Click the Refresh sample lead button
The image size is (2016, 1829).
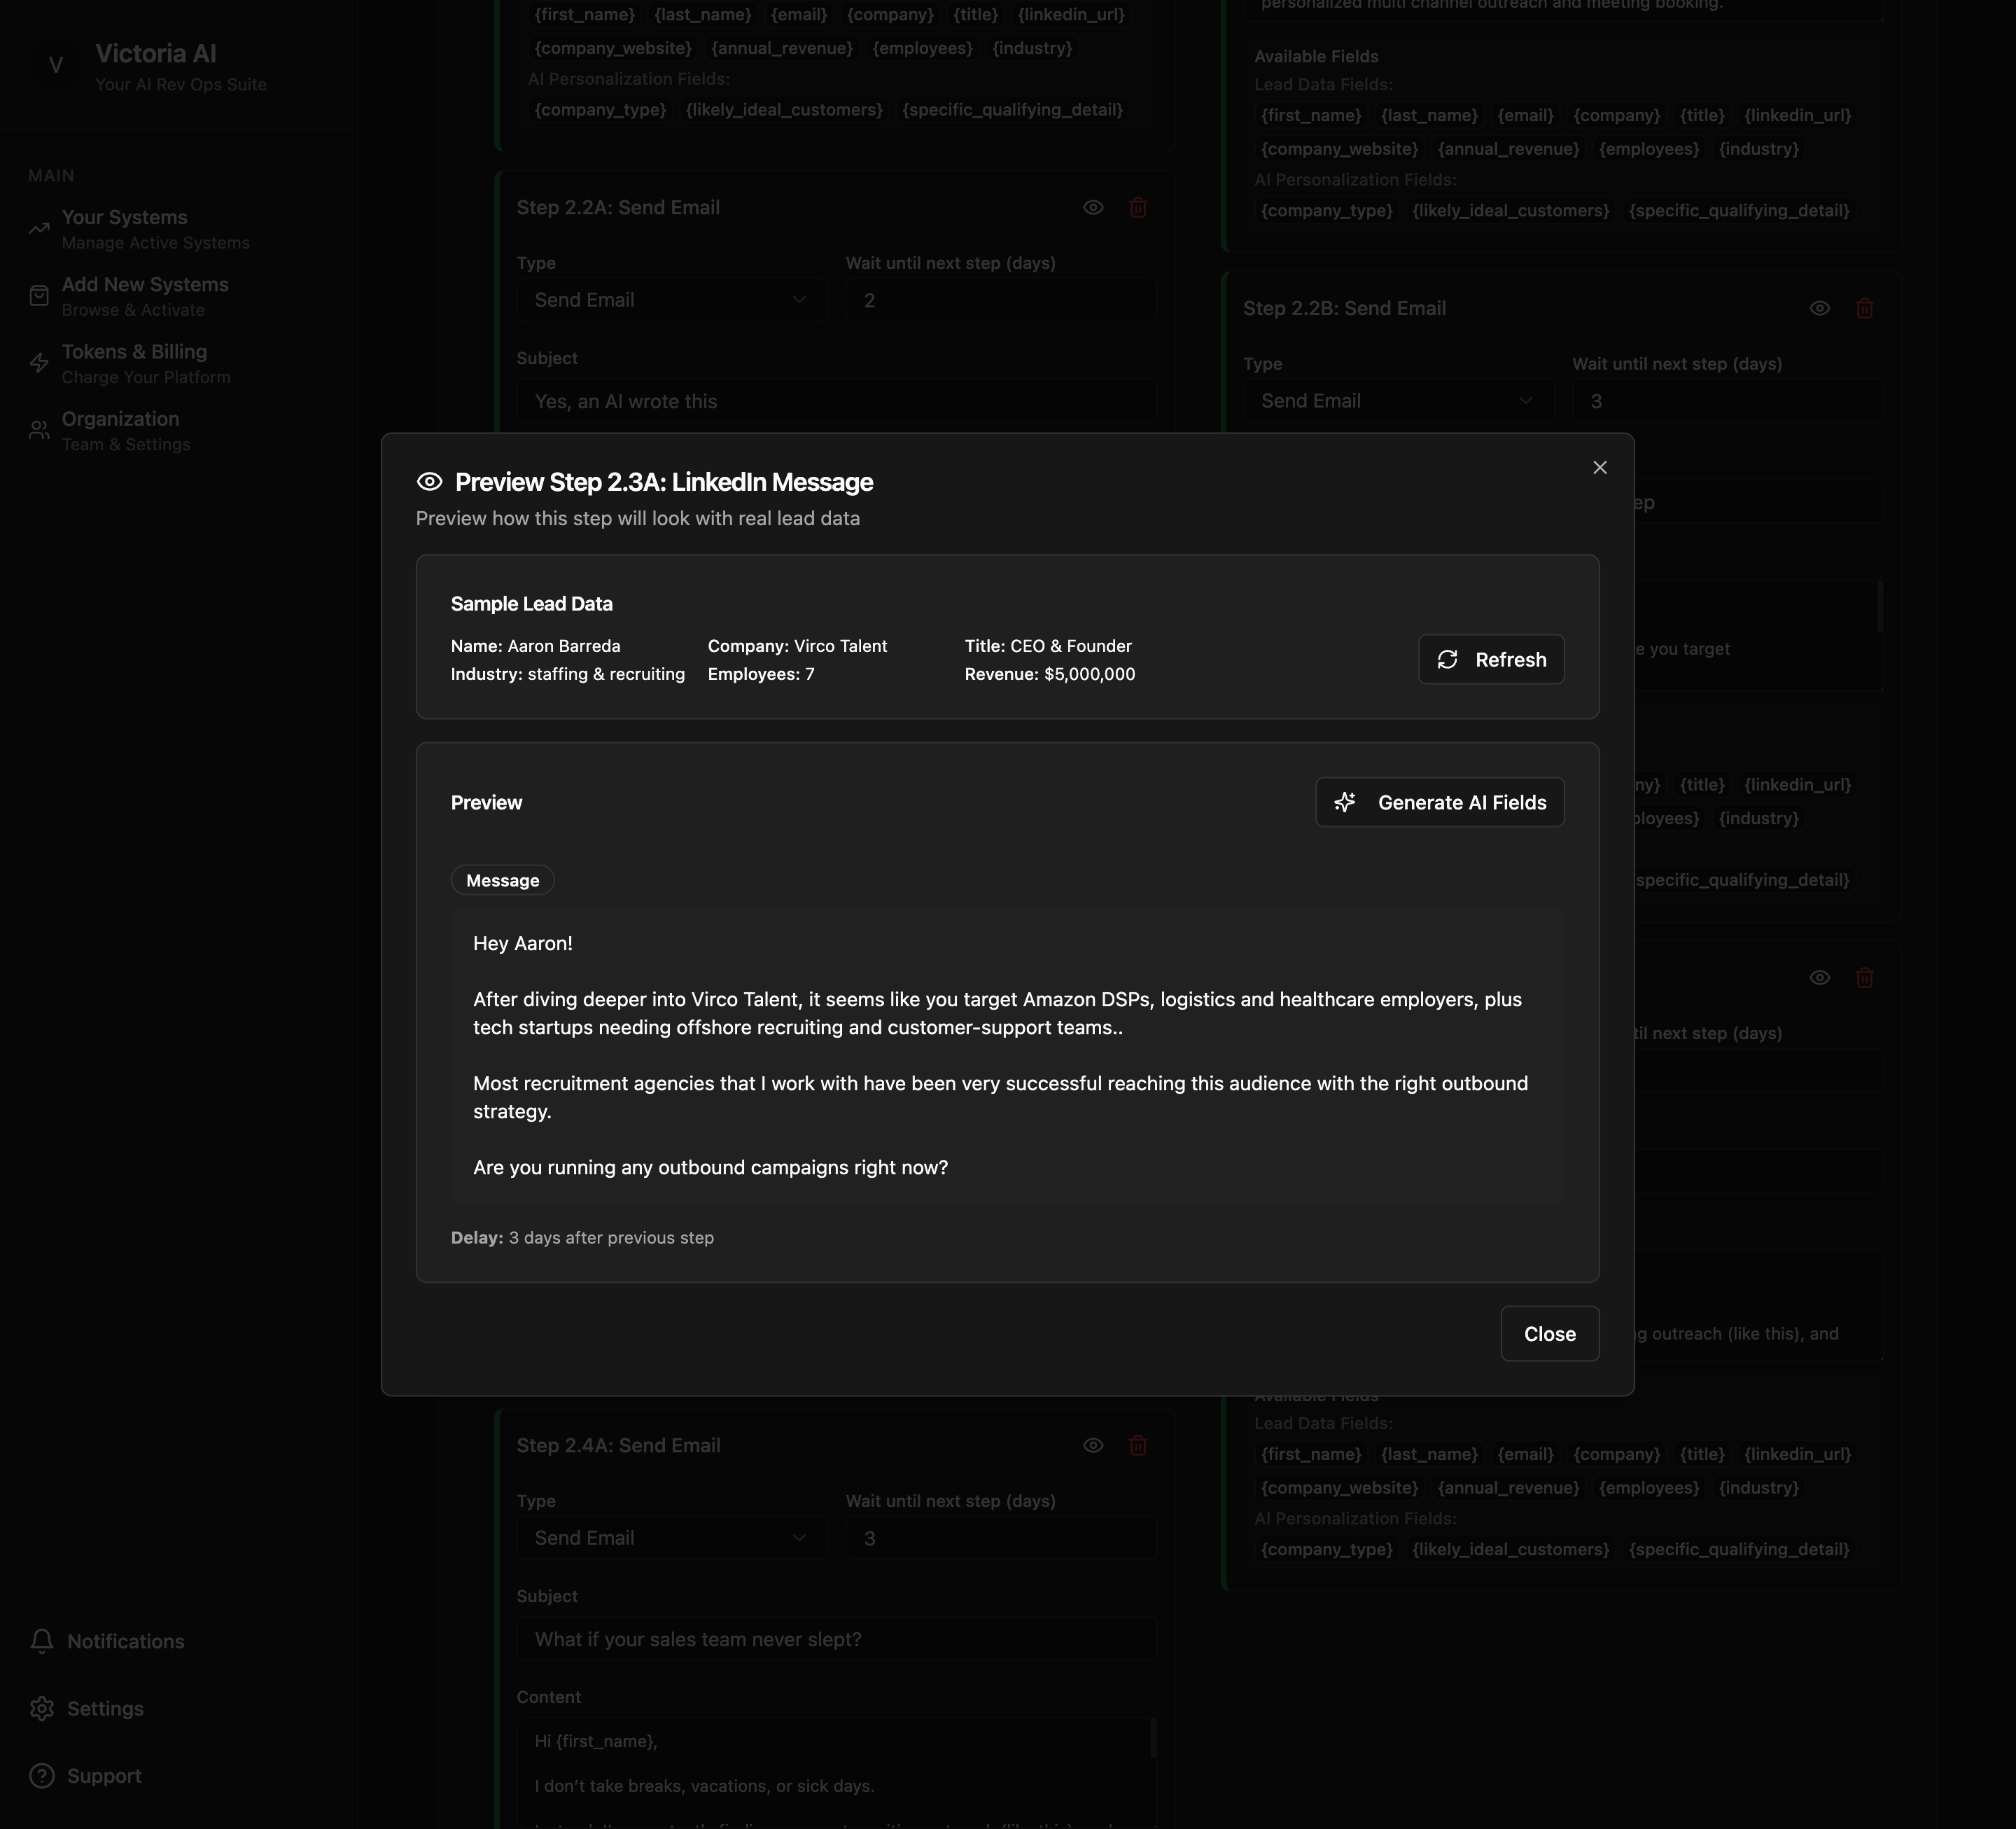pos(1490,660)
